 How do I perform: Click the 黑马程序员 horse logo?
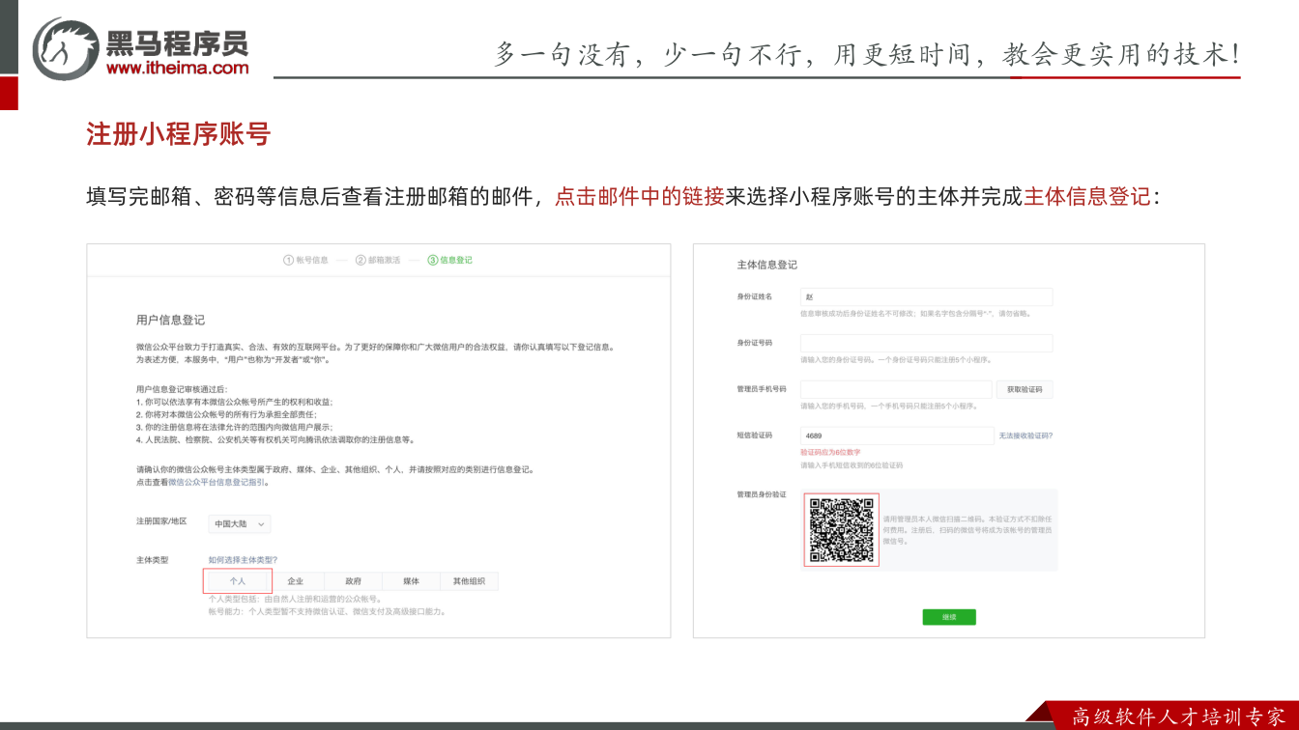point(66,48)
